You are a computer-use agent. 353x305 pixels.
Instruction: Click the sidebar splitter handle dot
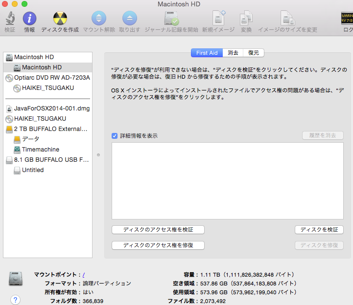coord(98,155)
